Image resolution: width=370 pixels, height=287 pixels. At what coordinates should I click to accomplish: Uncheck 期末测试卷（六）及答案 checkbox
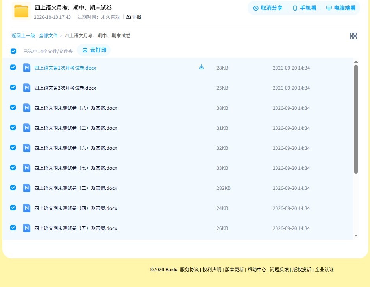(13, 147)
